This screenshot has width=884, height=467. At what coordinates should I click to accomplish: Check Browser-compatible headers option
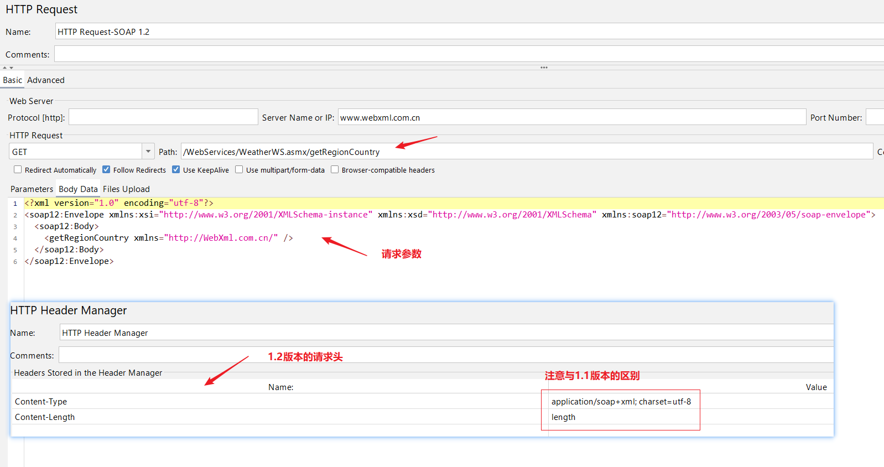pyautogui.click(x=335, y=170)
